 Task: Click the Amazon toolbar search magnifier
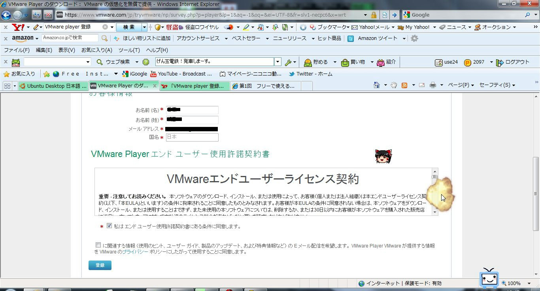104,38
